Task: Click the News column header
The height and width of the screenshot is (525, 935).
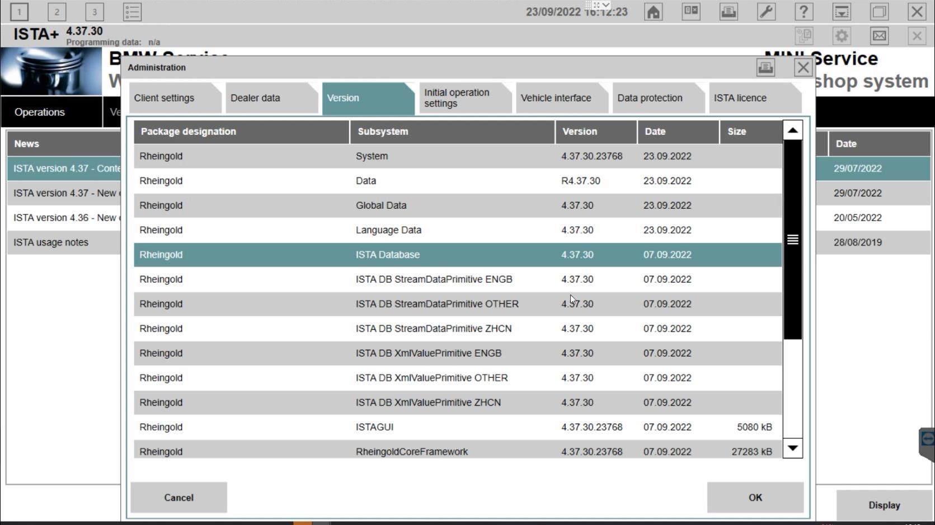Action: coord(64,144)
